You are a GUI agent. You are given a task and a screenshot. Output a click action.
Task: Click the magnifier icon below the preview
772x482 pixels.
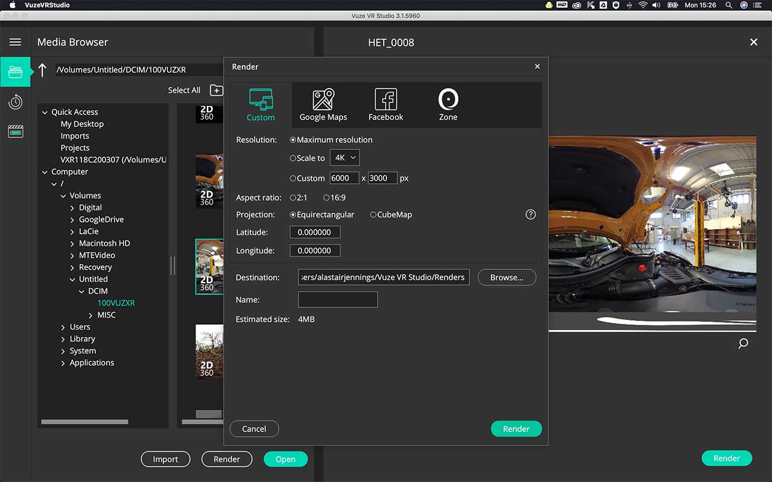click(743, 343)
